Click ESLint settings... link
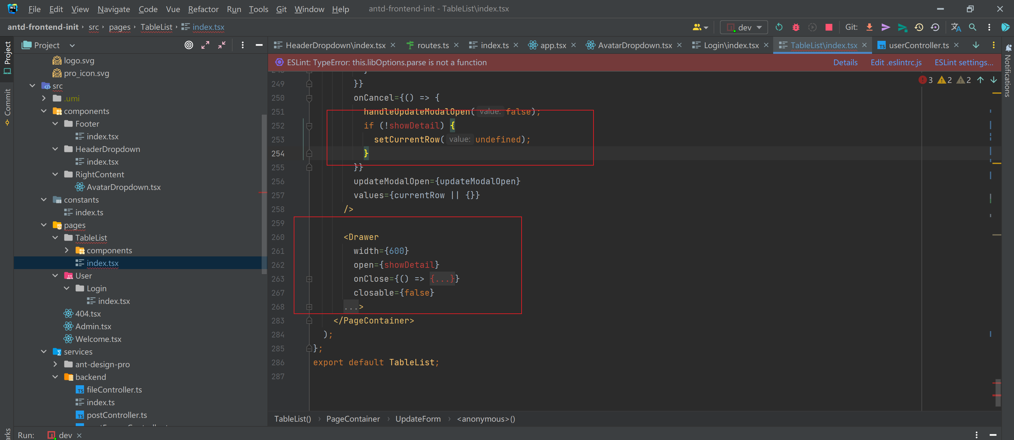The height and width of the screenshot is (440, 1014). (x=964, y=63)
